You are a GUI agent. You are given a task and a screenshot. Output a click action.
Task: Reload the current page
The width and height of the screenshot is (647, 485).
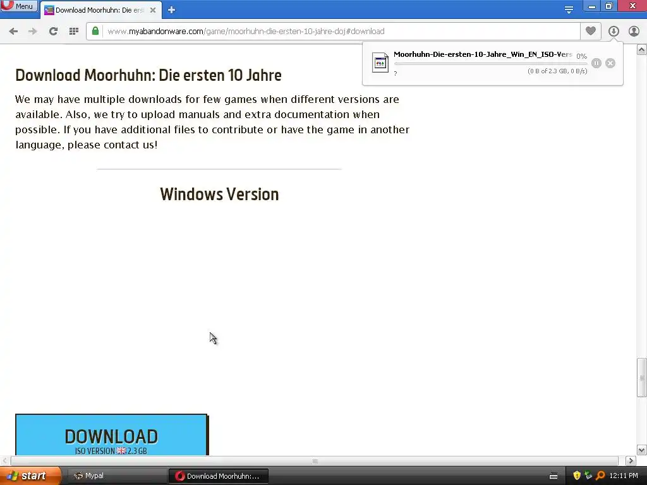click(x=53, y=32)
